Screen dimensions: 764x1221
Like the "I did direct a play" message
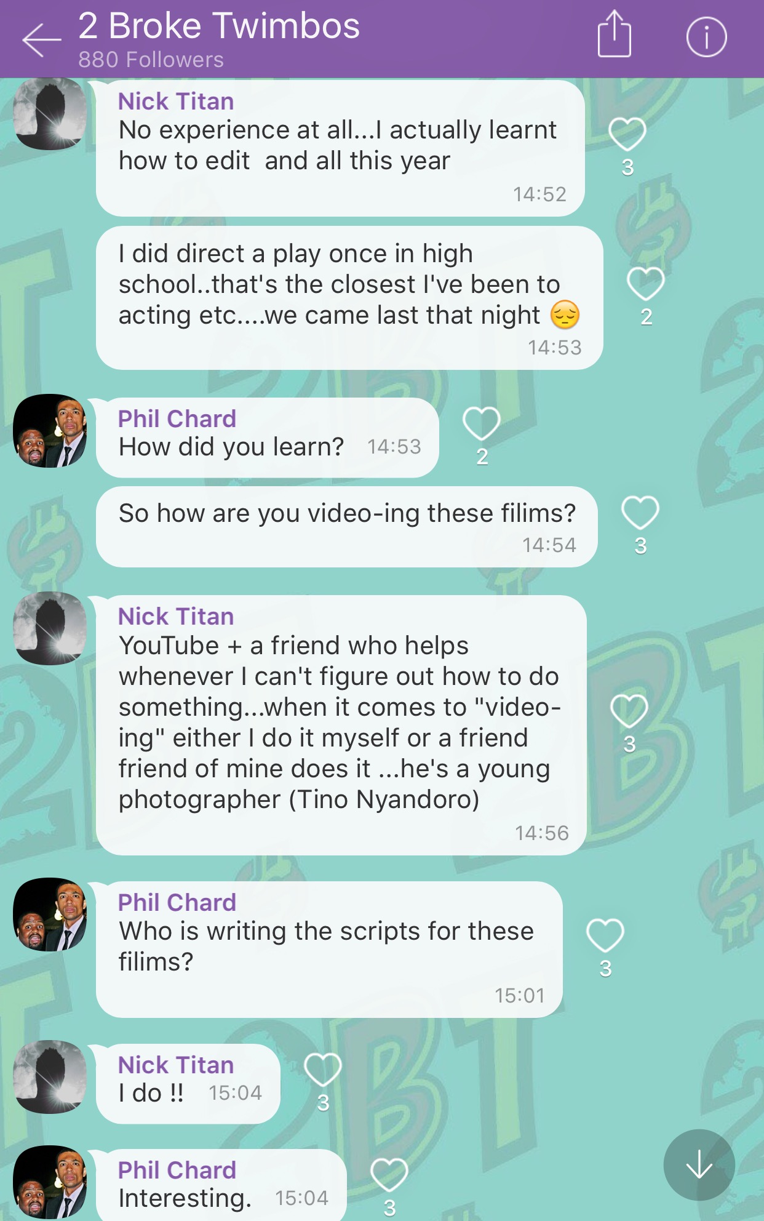645,284
